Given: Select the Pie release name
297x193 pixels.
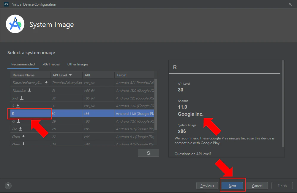Looking at the screenshot, I should [x=14, y=129].
